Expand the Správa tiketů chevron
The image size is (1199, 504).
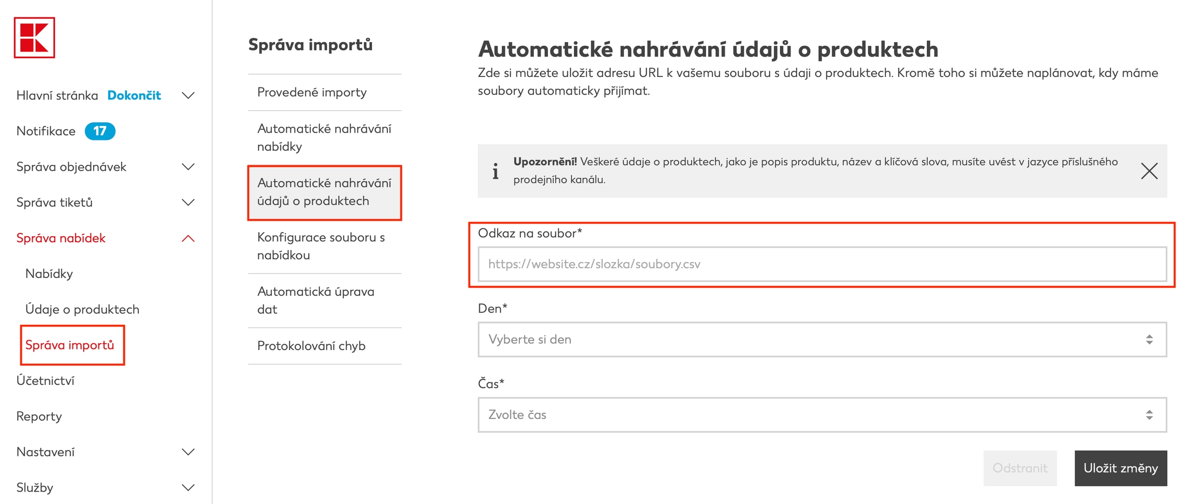coord(188,202)
